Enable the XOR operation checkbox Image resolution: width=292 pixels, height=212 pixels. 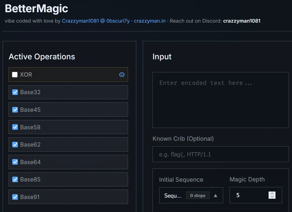tap(15, 75)
